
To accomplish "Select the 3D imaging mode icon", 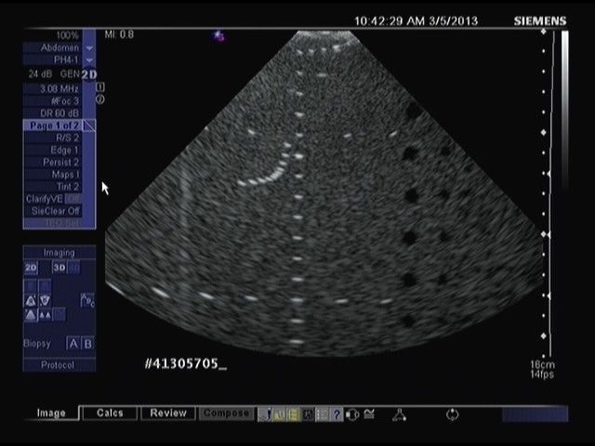I will pyautogui.click(x=59, y=268).
